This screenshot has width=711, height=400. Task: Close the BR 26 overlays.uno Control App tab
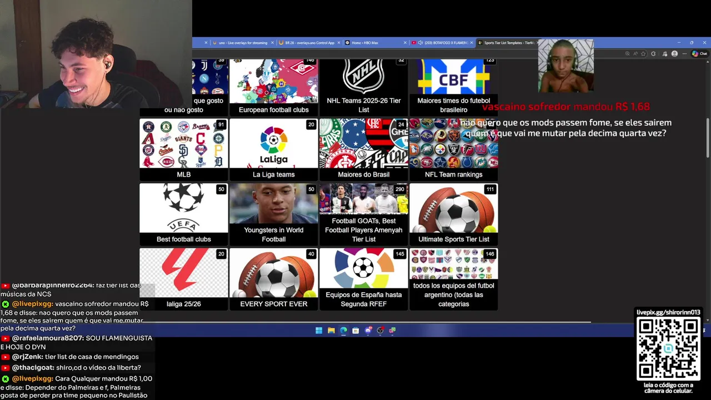(x=339, y=43)
